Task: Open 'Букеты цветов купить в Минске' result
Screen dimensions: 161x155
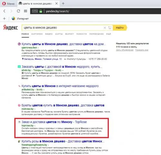Action: [63, 105]
